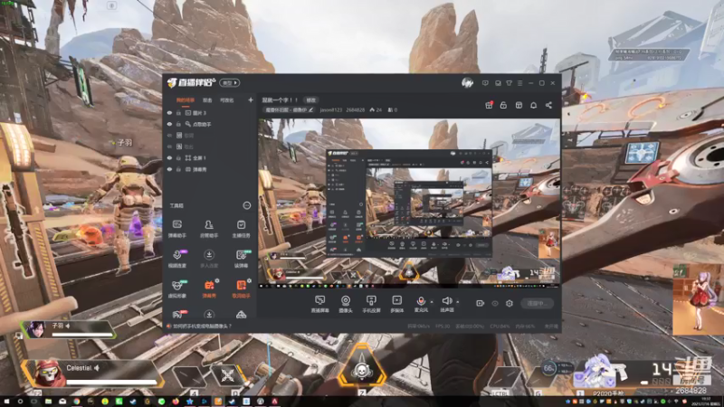724x407 pixels.
Task: Hide the 图片 3 source layer
Action: (169, 112)
